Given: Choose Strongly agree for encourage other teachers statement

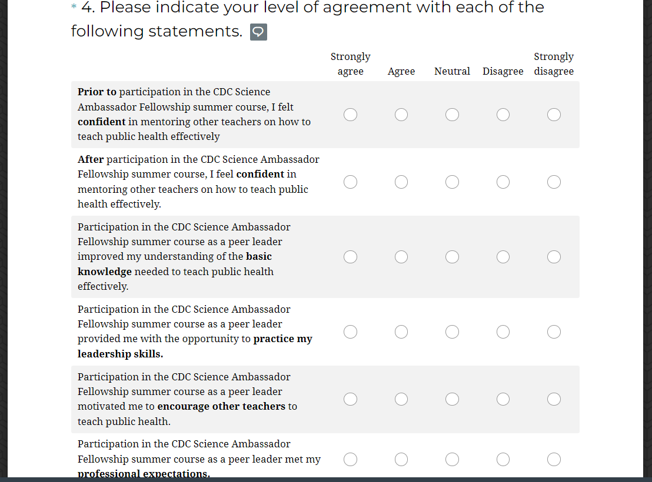Looking at the screenshot, I should pos(350,399).
